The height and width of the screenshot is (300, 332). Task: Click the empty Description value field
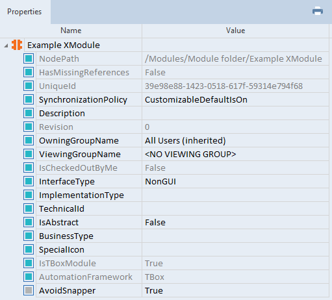pyautogui.click(x=235, y=113)
